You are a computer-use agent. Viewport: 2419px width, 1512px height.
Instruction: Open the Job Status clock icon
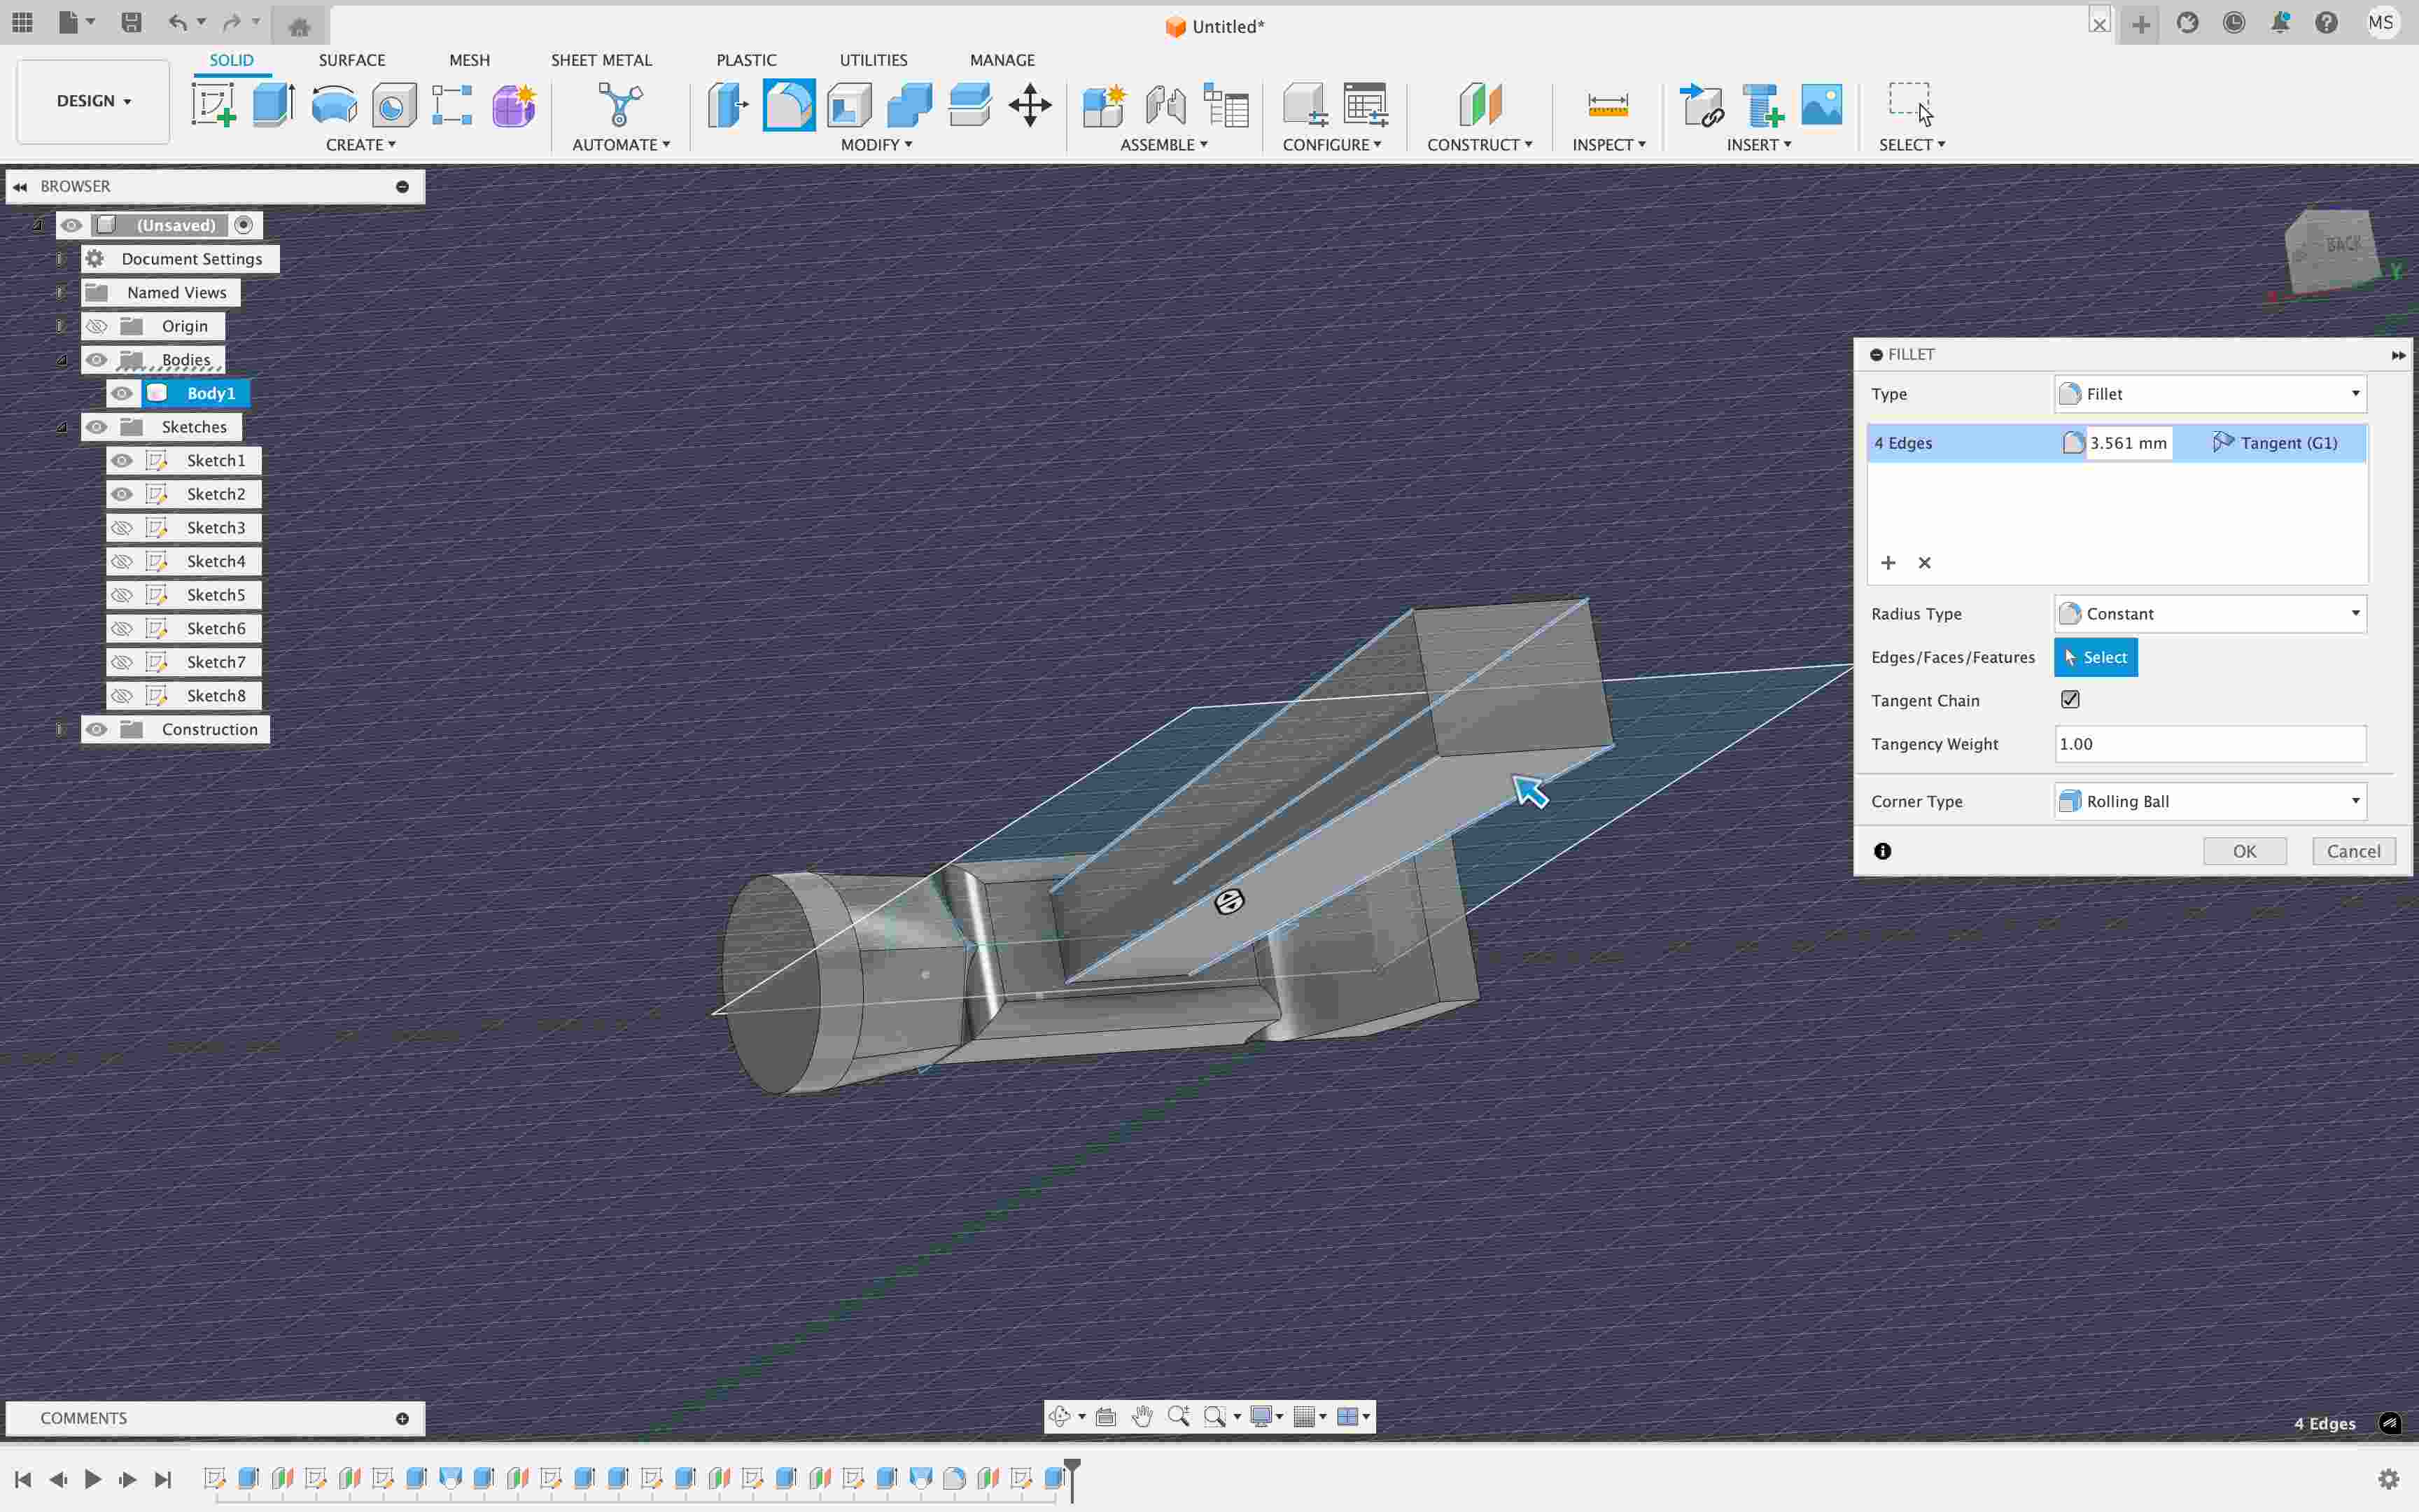pyautogui.click(x=2234, y=23)
